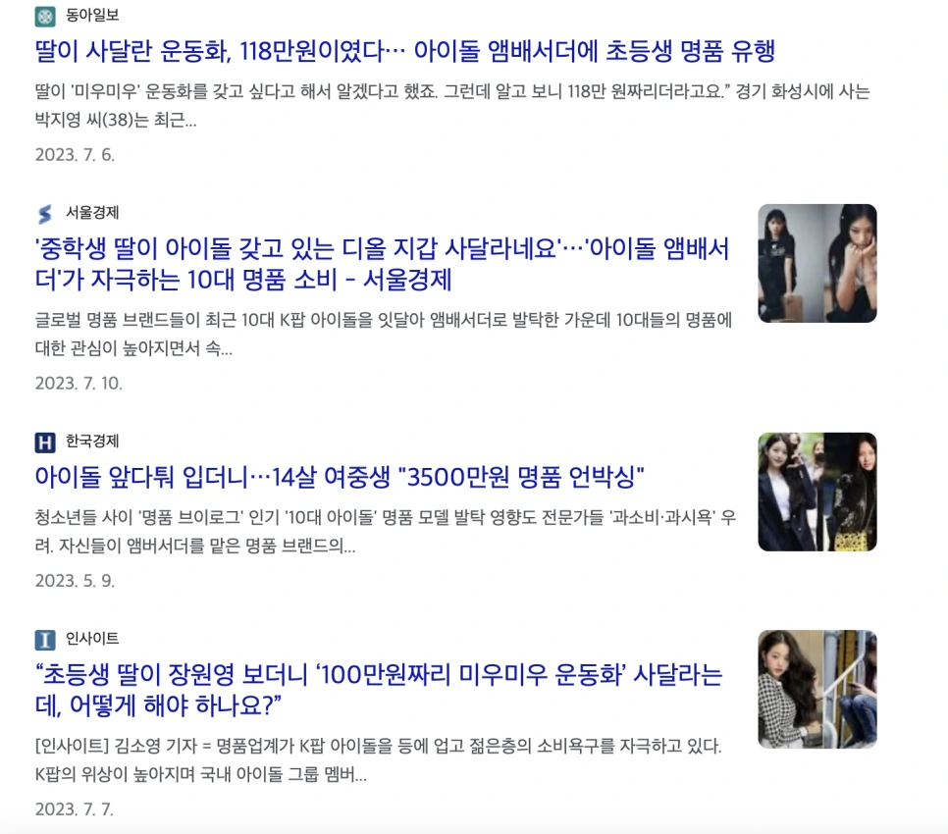Click the 인사이트 I logo icon
This screenshot has height=834, width=948.
pos(45,640)
